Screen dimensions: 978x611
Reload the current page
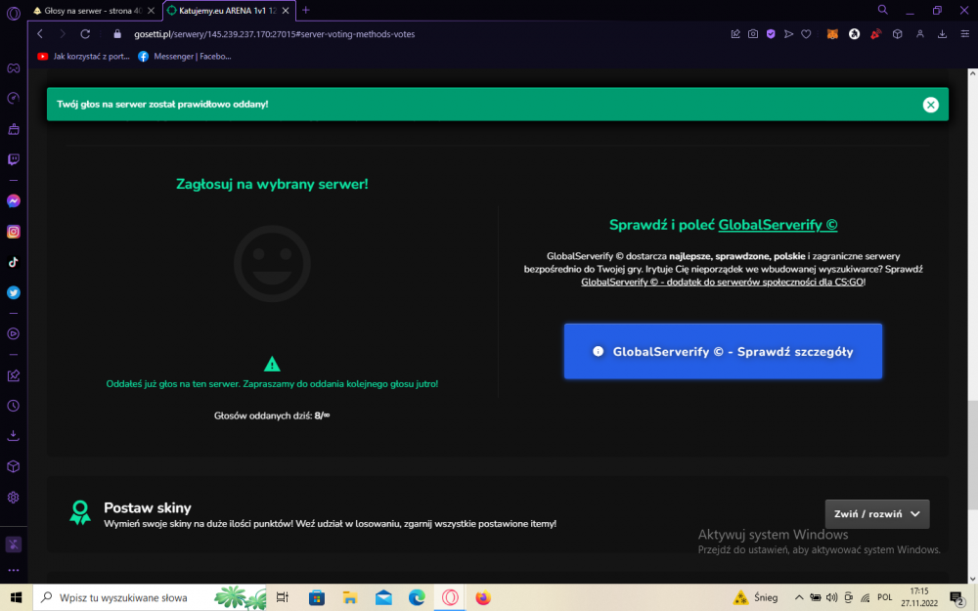click(x=85, y=34)
